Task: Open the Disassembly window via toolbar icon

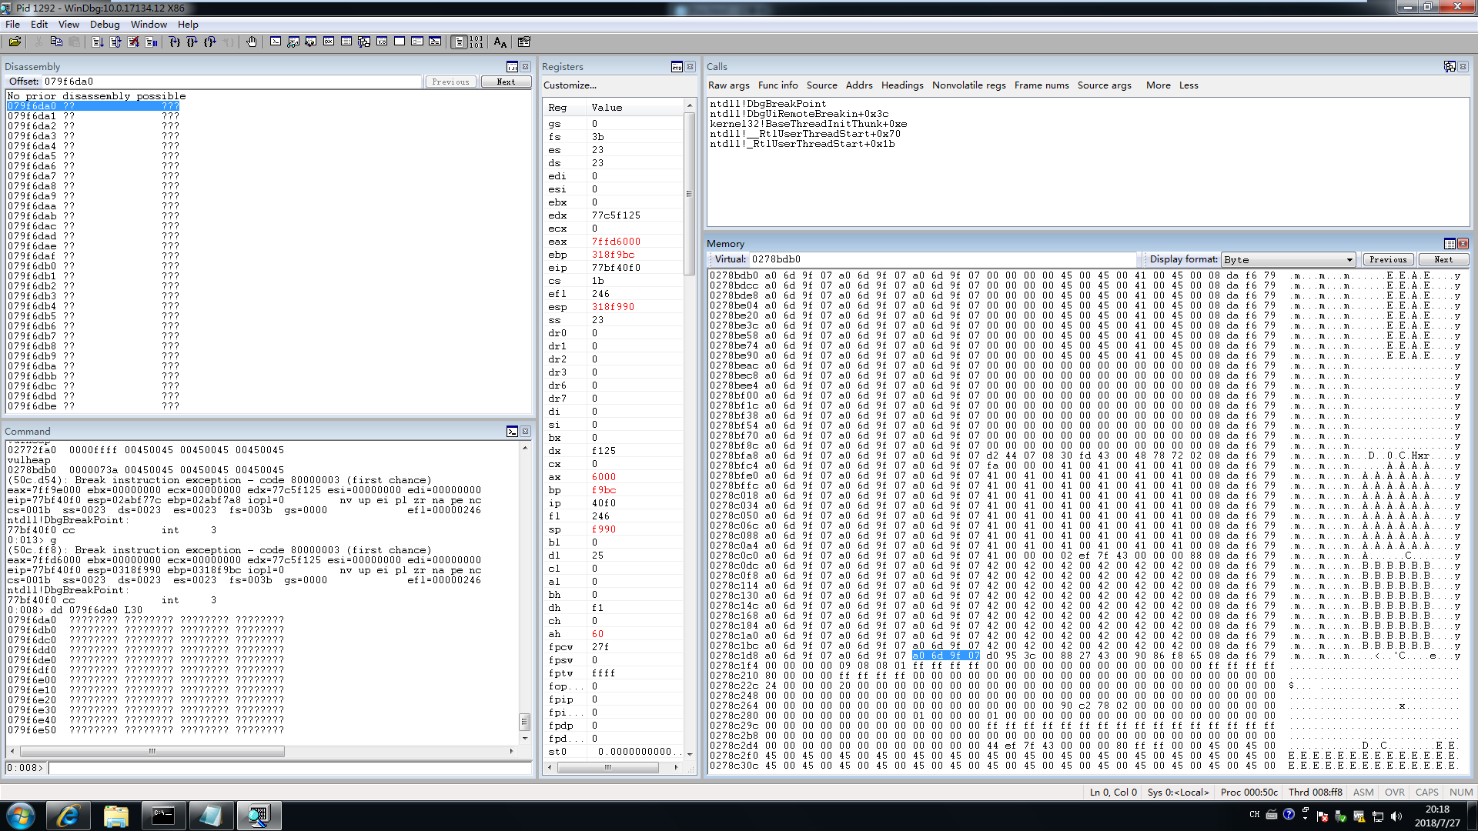Action: (382, 42)
